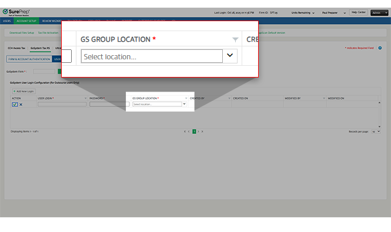Click the 'Records per page' label
Image resolution: width=391 pixels, height=232 pixels.
click(x=358, y=132)
